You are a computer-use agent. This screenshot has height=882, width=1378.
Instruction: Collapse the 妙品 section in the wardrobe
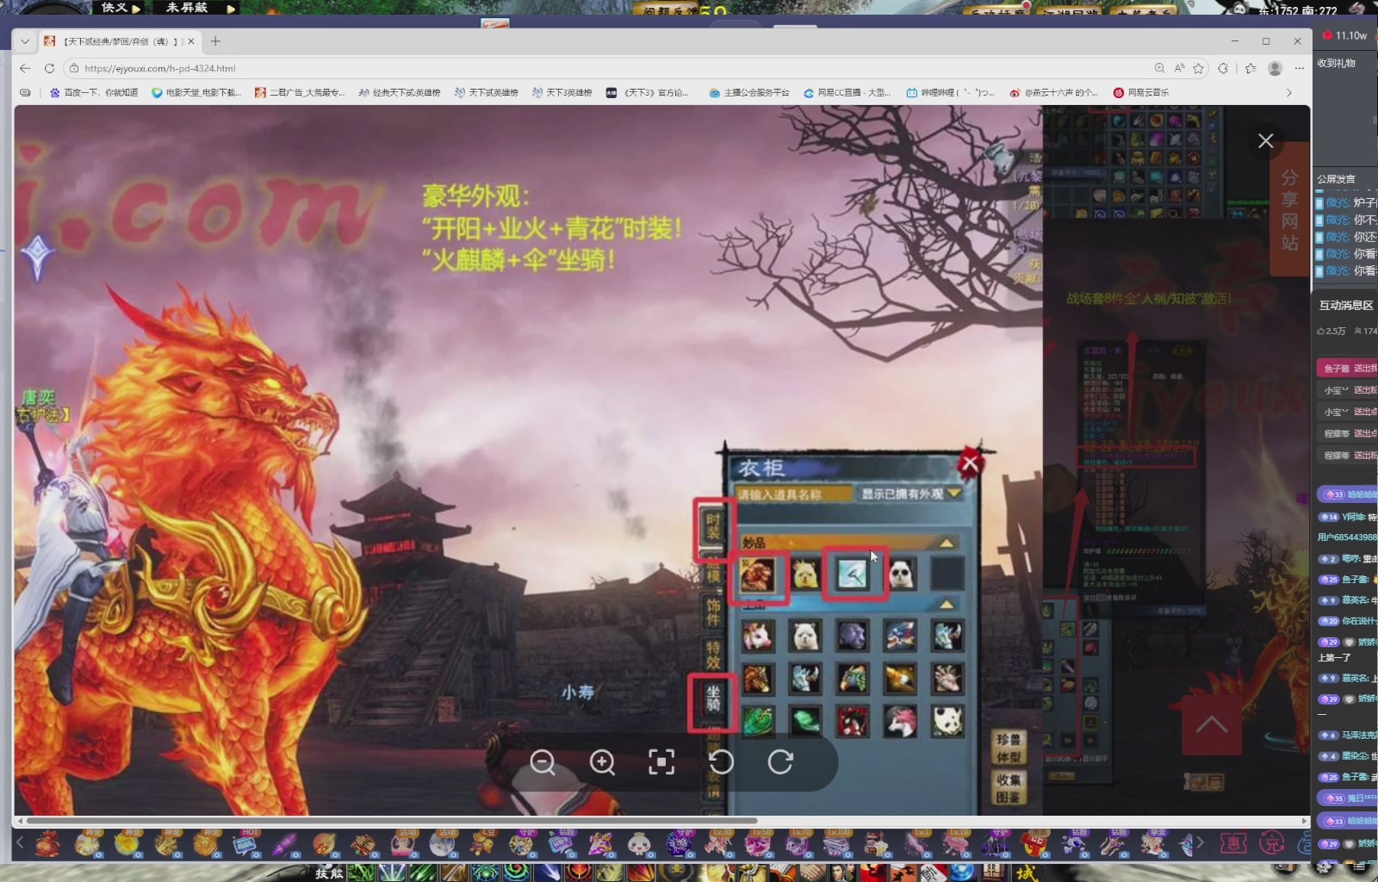(947, 543)
